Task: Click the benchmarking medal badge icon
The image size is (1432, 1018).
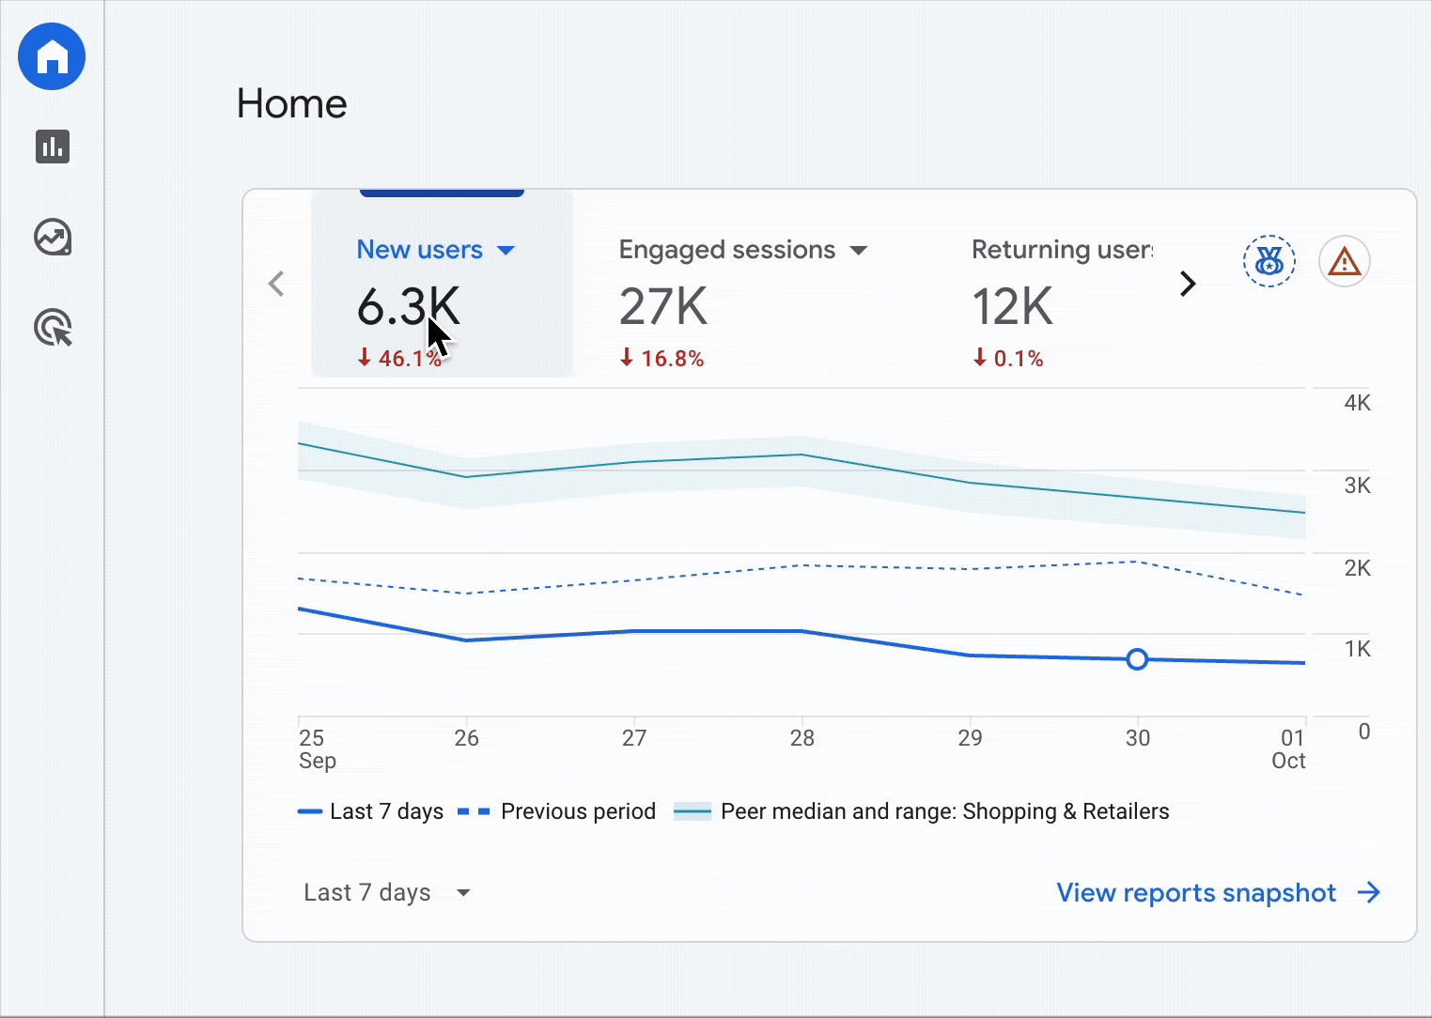Action: point(1269,261)
